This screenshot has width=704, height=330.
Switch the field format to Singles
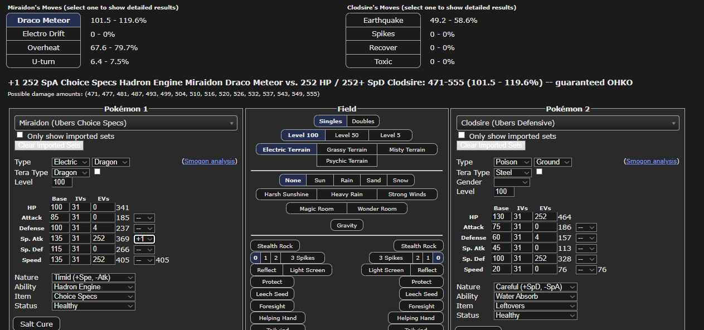pyautogui.click(x=331, y=121)
